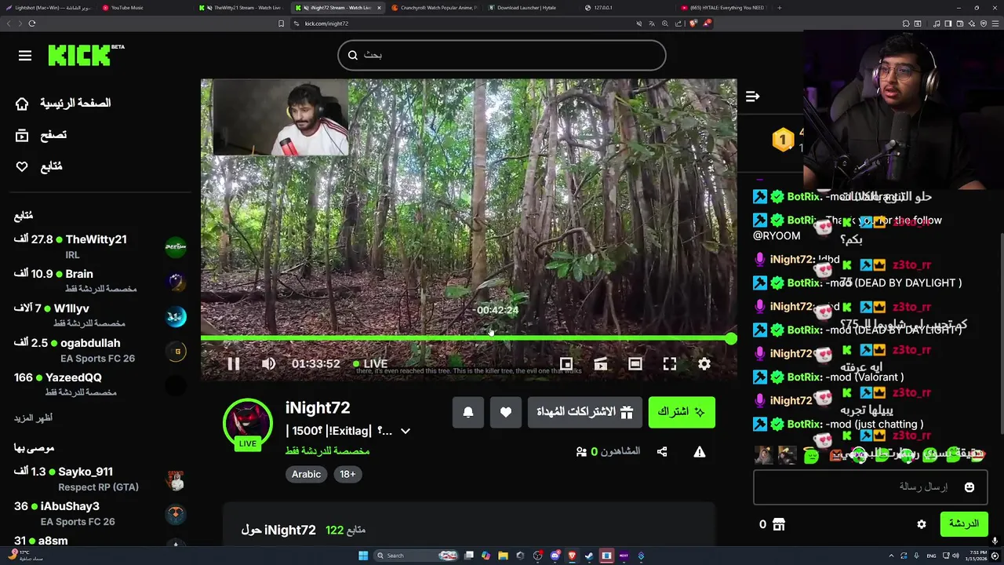Toggle channel notification bell
Viewport: 1004px width, 565px height.
(x=468, y=412)
